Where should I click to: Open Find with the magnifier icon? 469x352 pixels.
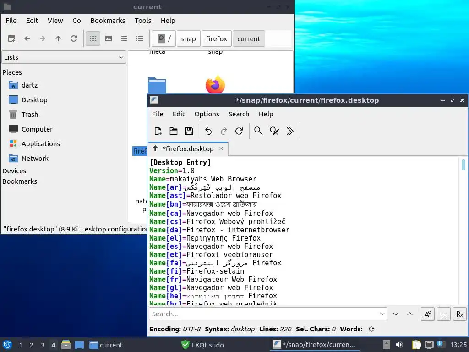(x=258, y=131)
